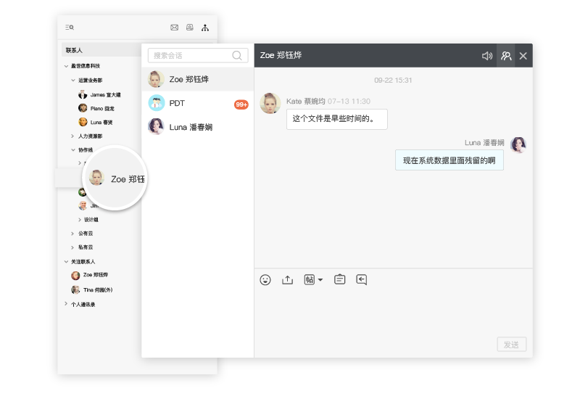The height and width of the screenshot is (399, 580).
Task: Click the list search icon in contacts window
Action: point(70,28)
